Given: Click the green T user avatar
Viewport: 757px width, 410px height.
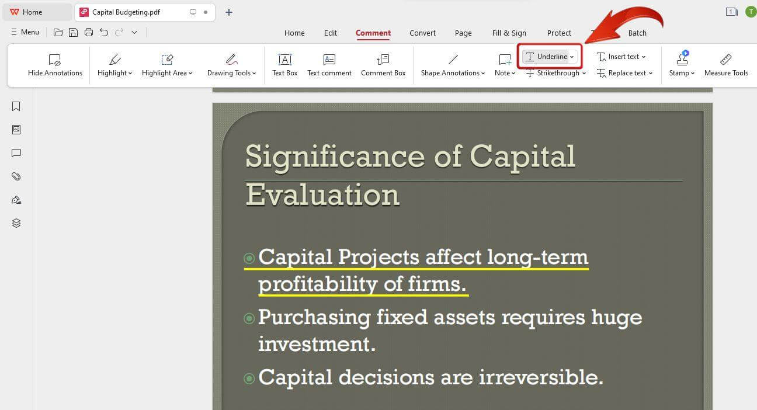Looking at the screenshot, I should click(751, 12).
